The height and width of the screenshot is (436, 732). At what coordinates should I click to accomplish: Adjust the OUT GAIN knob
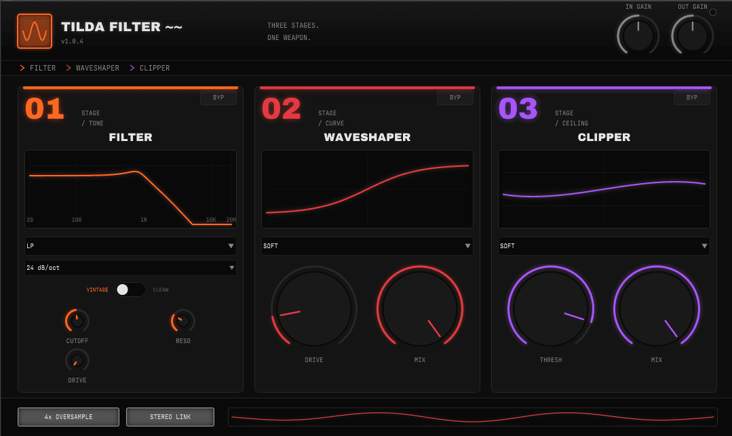[x=693, y=35]
